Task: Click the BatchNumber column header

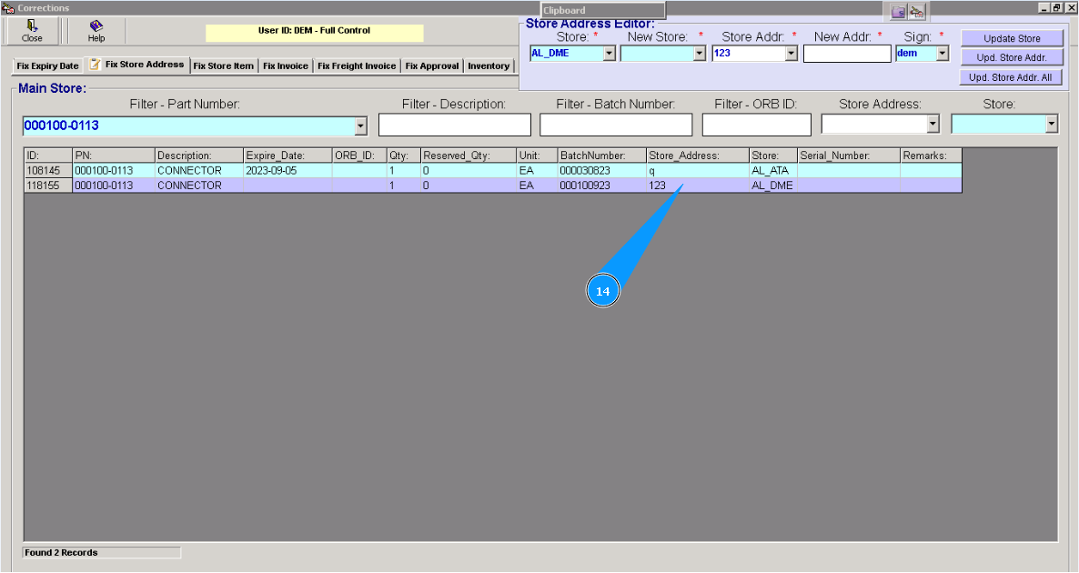Action: point(602,156)
